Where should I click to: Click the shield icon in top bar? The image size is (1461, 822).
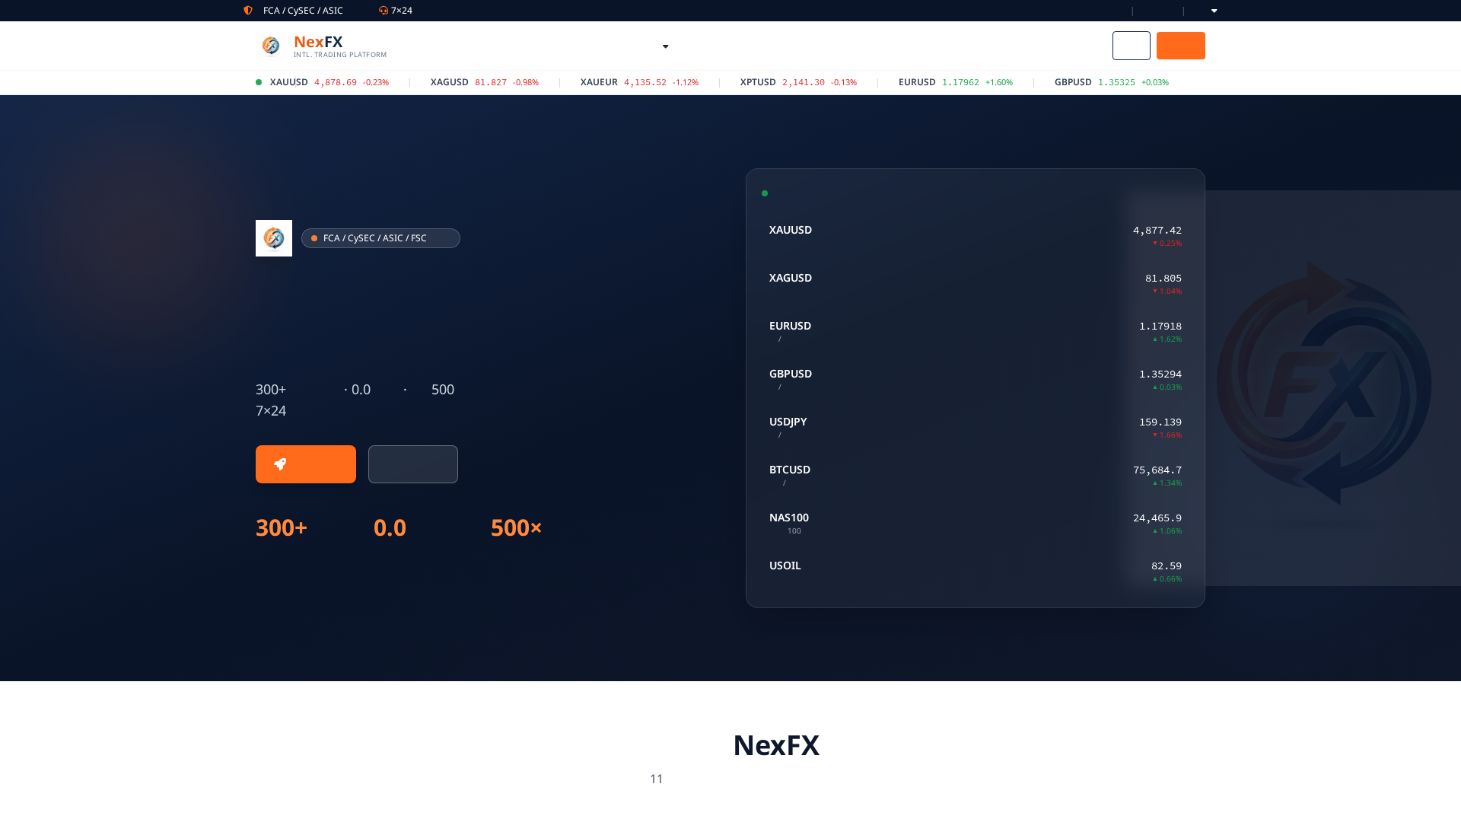coord(248,11)
